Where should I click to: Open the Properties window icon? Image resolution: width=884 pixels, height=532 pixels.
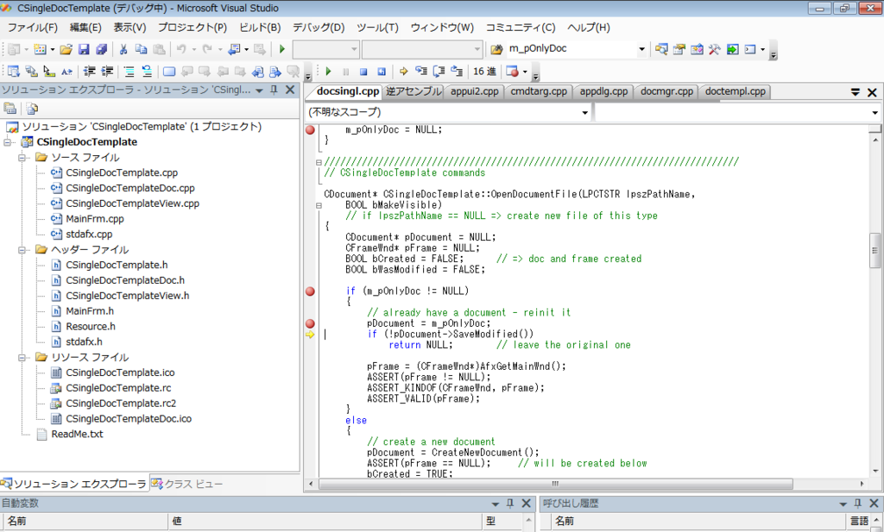tap(679, 49)
